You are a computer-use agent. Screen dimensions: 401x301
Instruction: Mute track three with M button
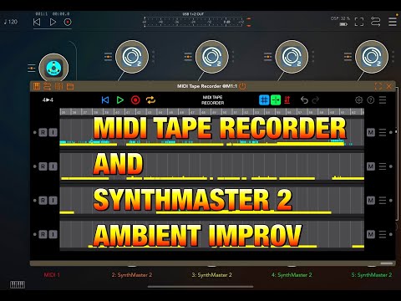[371, 201]
